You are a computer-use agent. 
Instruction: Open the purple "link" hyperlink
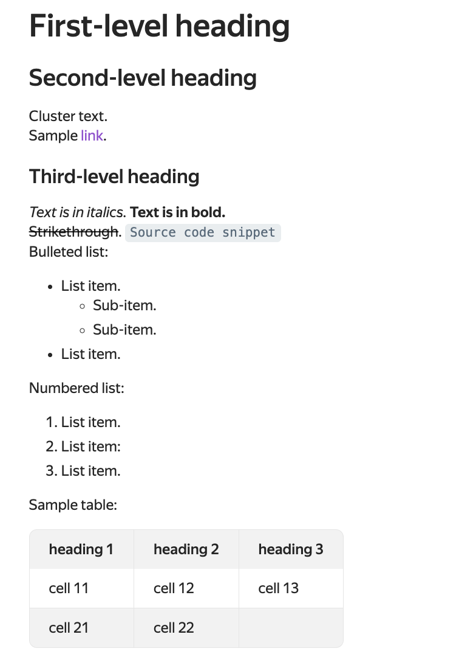coord(92,135)
